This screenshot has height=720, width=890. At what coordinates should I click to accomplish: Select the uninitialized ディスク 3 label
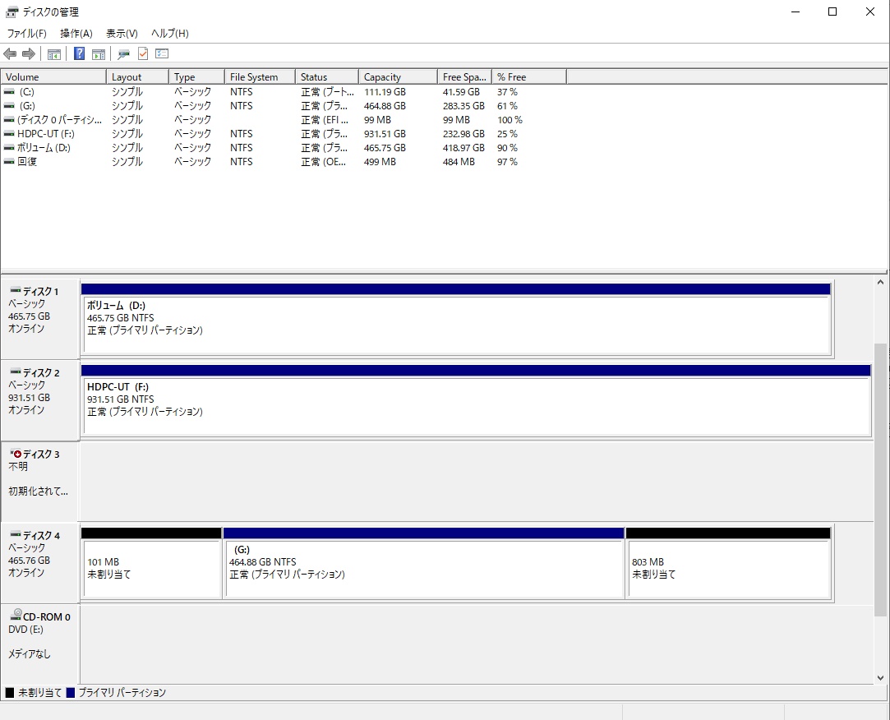pos(39,473)
